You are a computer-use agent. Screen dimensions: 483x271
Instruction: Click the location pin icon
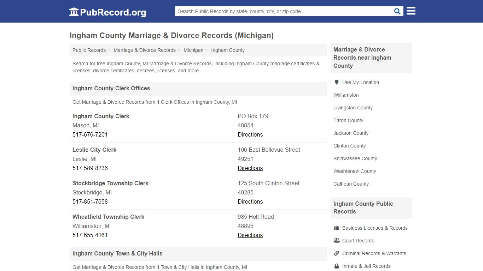click(337, 82)
